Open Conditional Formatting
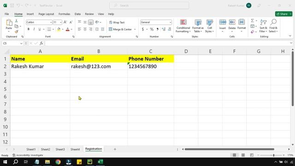Viewport: 295px width, 166px height. pyautogui.click(x=183, y=26)
